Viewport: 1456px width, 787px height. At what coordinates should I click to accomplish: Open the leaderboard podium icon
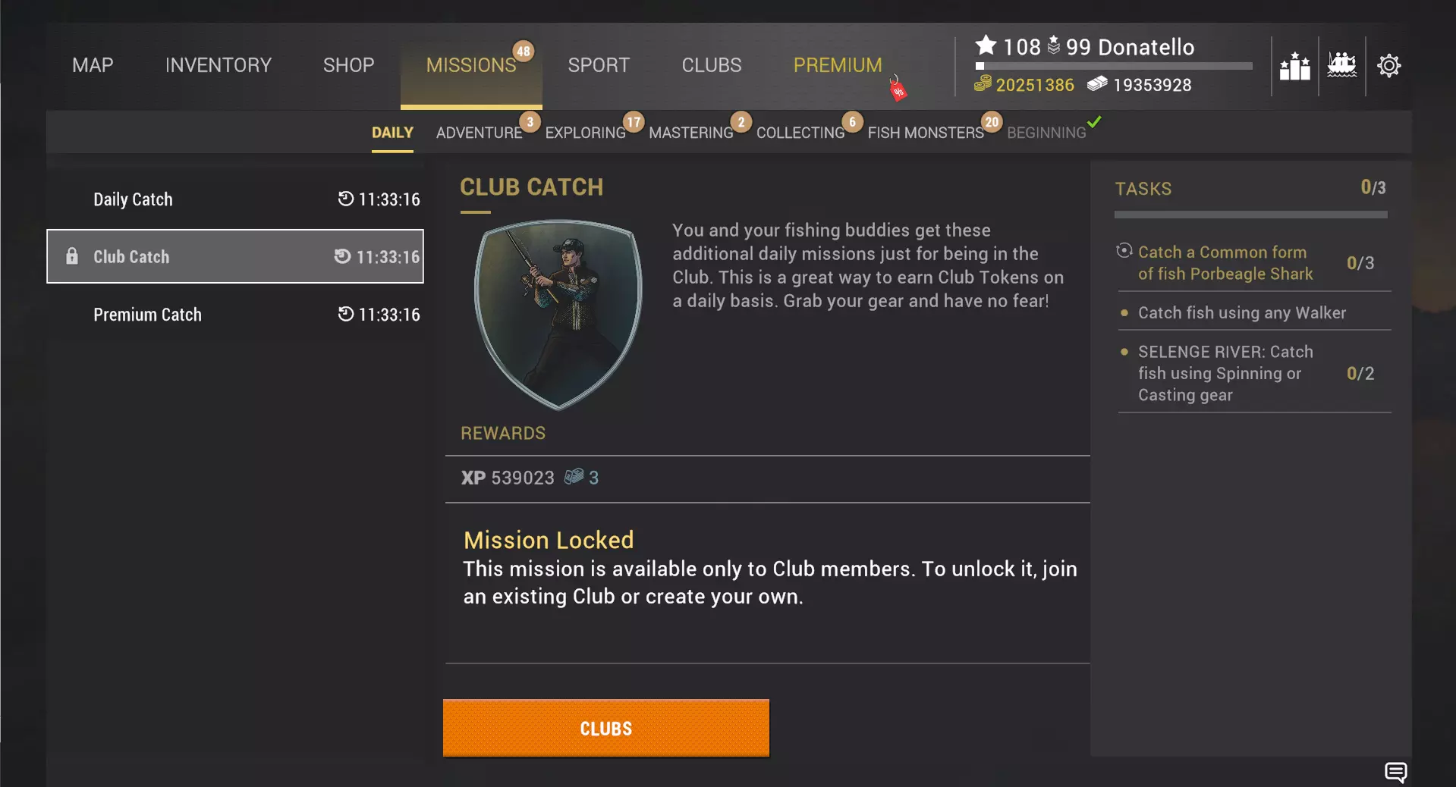1294,66
